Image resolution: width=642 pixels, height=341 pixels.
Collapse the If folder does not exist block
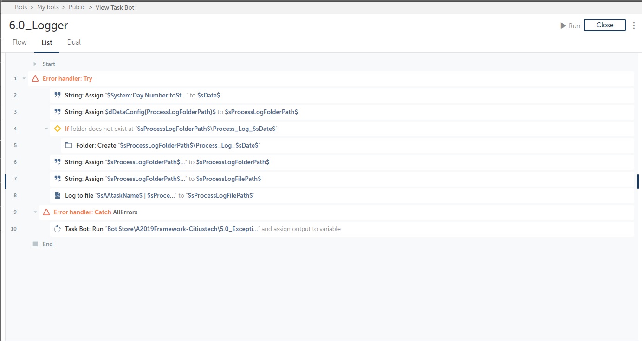tap(46, 129)
